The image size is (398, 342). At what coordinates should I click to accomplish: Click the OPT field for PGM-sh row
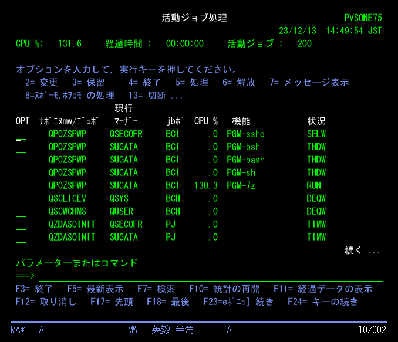[21, 173]
